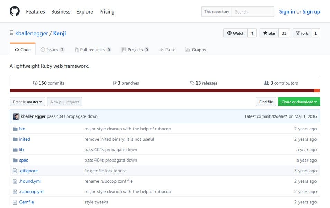Image resolution: width=330 pixels, height=208 pixels.
Task: Click the .rubocop.yml file icon
Action: pos(15,192)
